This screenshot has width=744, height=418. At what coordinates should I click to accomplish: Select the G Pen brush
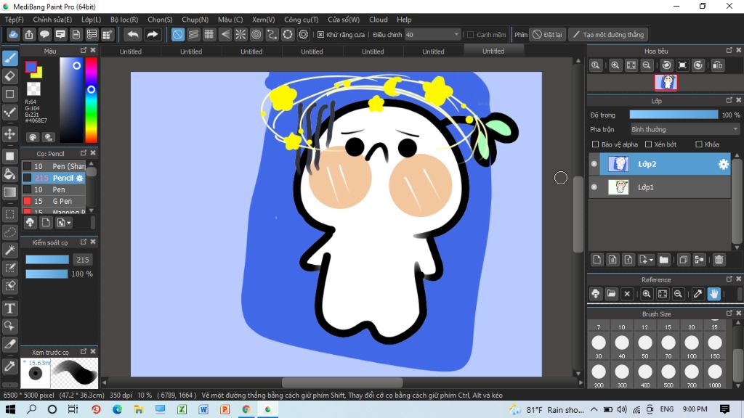[x=54, y=201]
